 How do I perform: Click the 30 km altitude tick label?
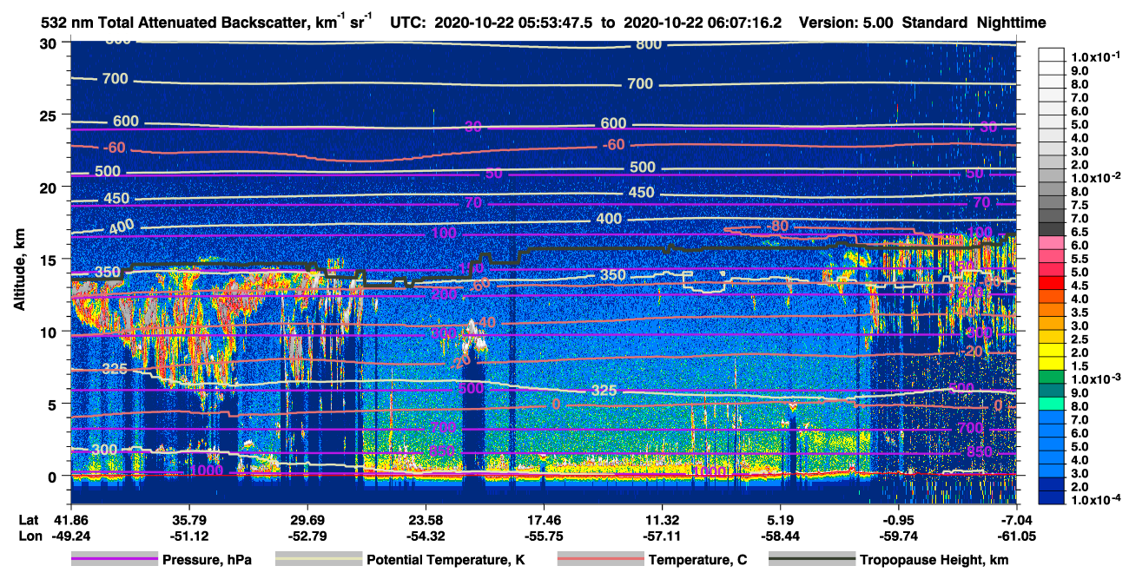[50, 43]
